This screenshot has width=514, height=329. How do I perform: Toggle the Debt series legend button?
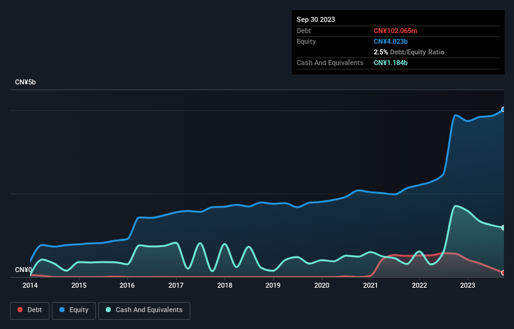point(30,310)
